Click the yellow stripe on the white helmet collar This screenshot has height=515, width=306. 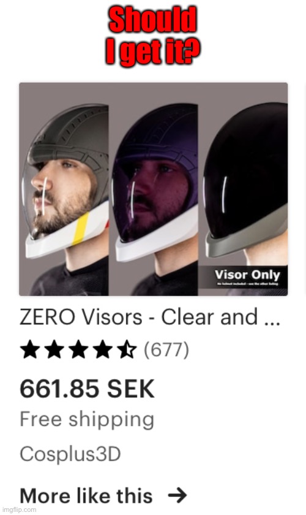point(80,229)
